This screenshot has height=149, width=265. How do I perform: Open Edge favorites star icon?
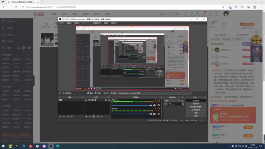[242, 7]
